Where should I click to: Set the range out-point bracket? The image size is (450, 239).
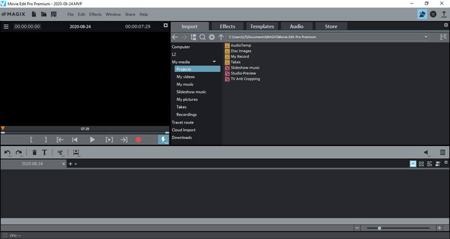46,140
